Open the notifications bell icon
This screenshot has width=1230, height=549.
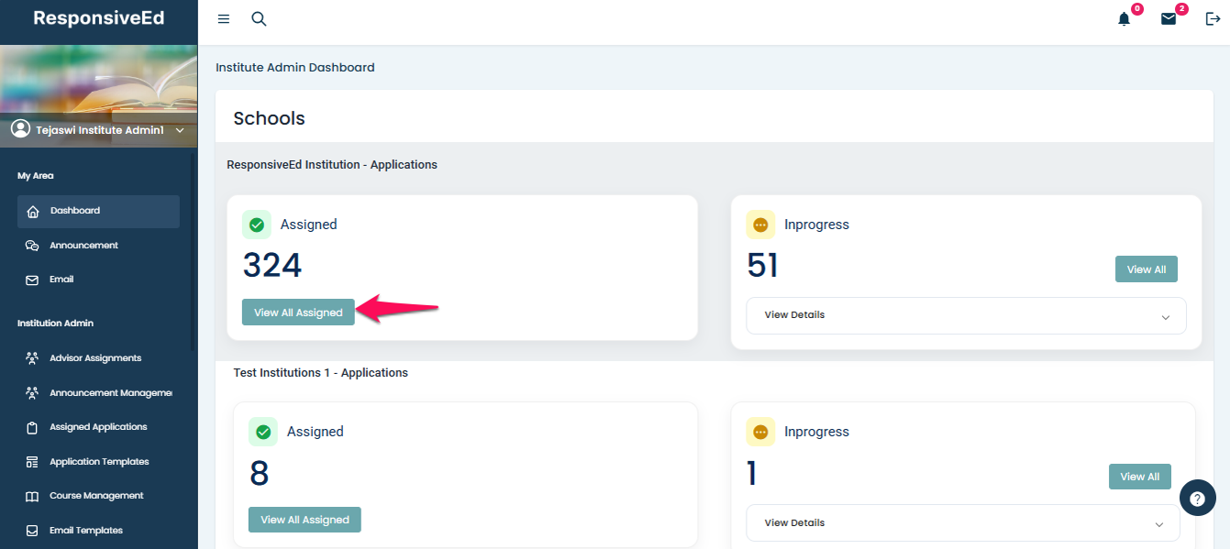point(1124,19)
